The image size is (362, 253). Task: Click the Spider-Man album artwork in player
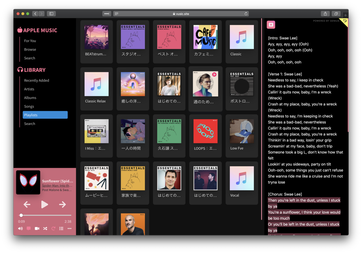[x=28, y=182]
